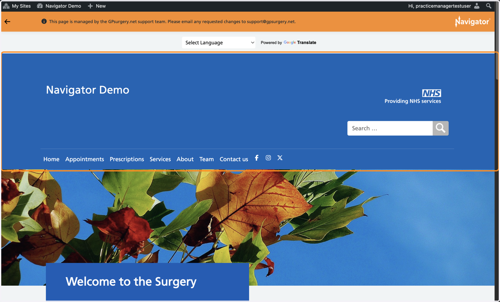Screen dimensions: 500x302
Task: Click the support team notice text
Action: 172,22
